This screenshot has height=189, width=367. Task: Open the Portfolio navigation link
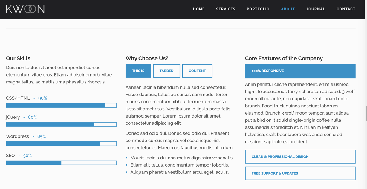(258, 9)
